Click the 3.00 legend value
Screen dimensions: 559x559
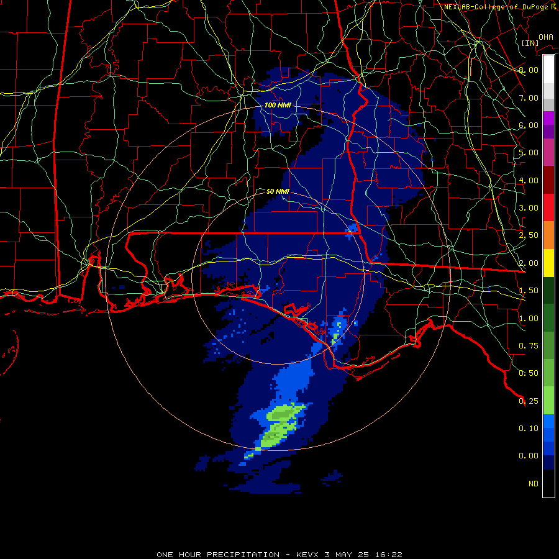coord(529,208)
